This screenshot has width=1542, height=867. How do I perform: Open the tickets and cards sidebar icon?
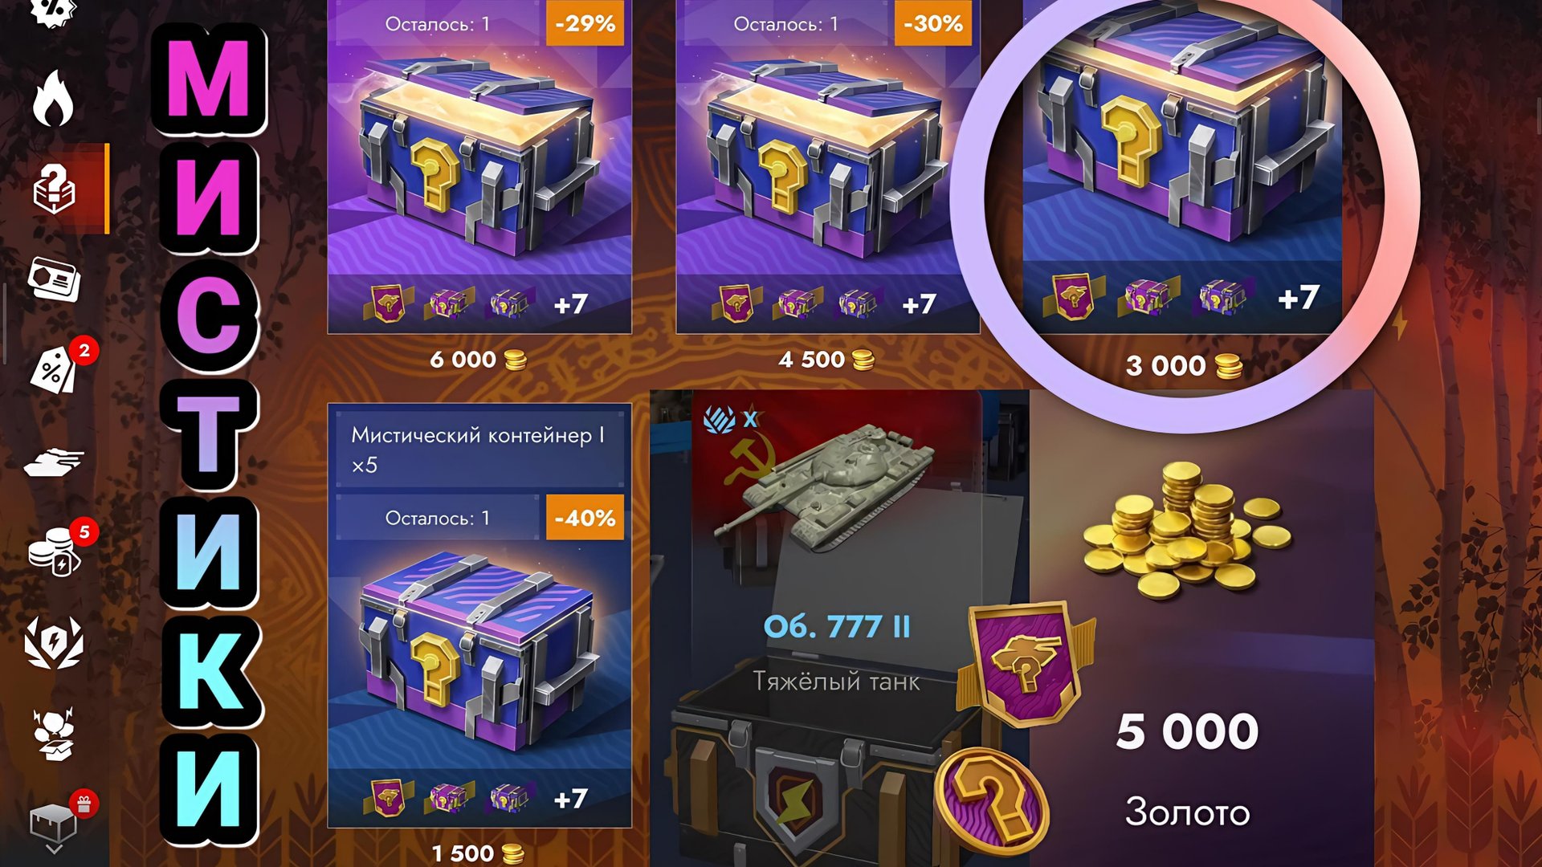click(x=54, y=279)
